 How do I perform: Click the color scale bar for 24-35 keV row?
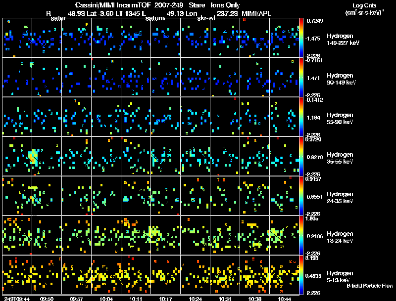(301, 196)
